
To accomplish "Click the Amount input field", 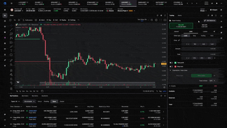I will [x=198, y=49].
